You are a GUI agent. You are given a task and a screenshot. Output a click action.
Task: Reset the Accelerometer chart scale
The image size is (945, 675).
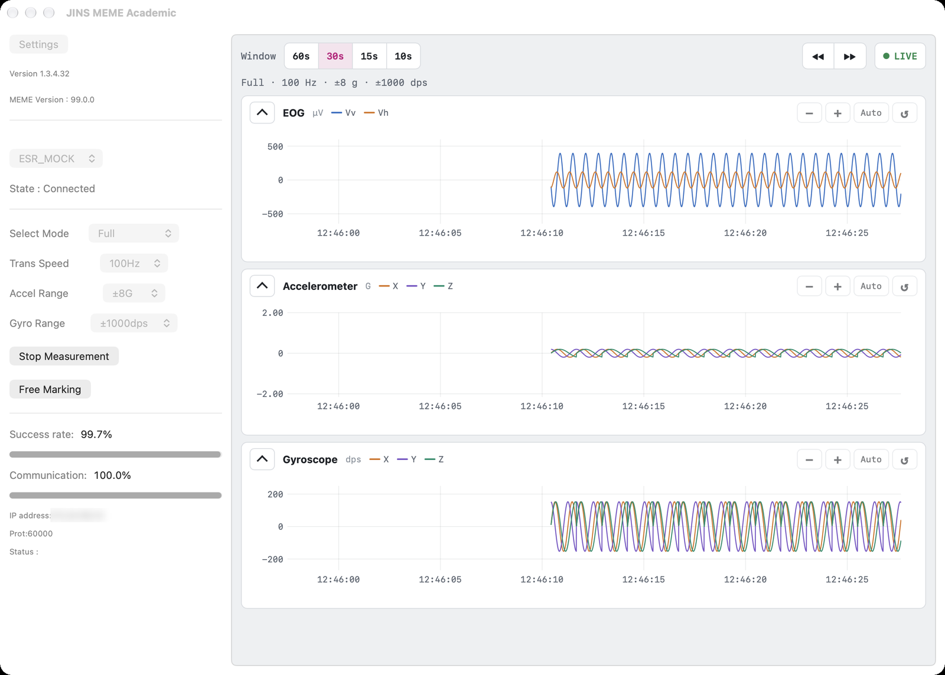(904, 286)
